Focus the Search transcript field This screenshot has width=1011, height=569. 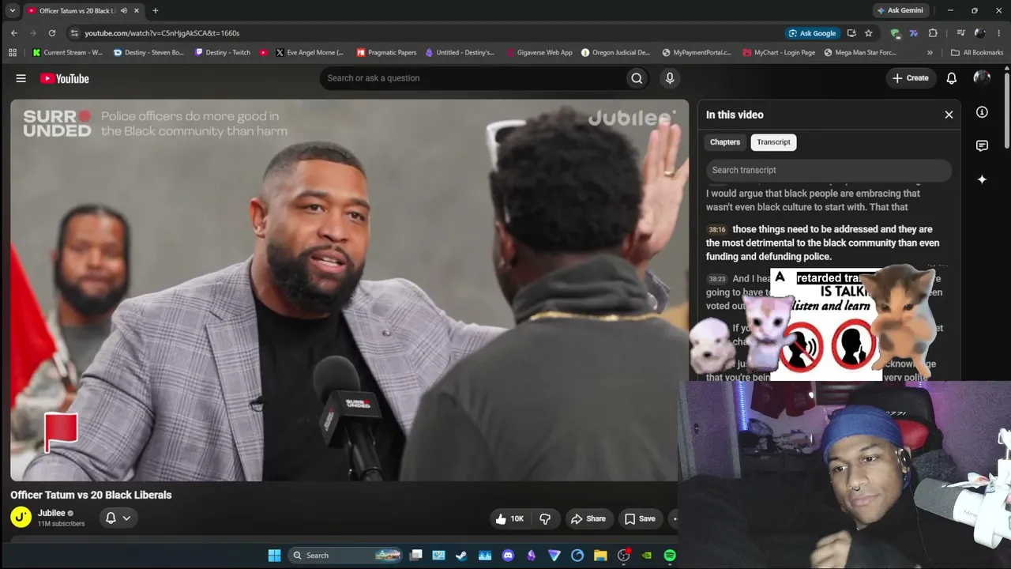(x=829, y=170)
